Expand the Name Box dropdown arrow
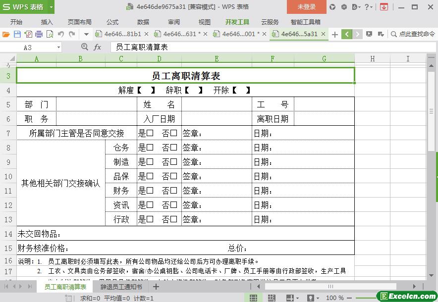Screen dimensions: 438x302 click(x=58, y=47)
